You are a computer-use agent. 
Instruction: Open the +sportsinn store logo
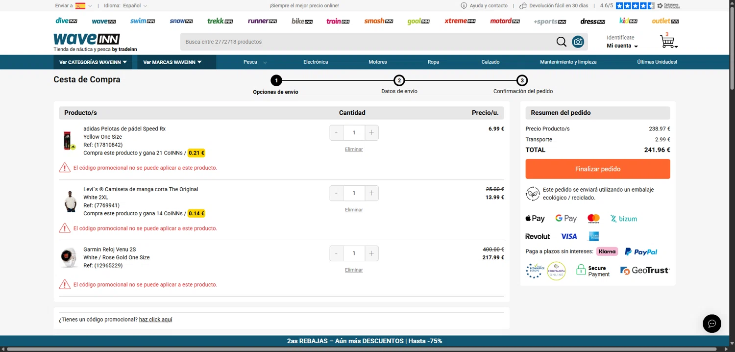point(550,21)
